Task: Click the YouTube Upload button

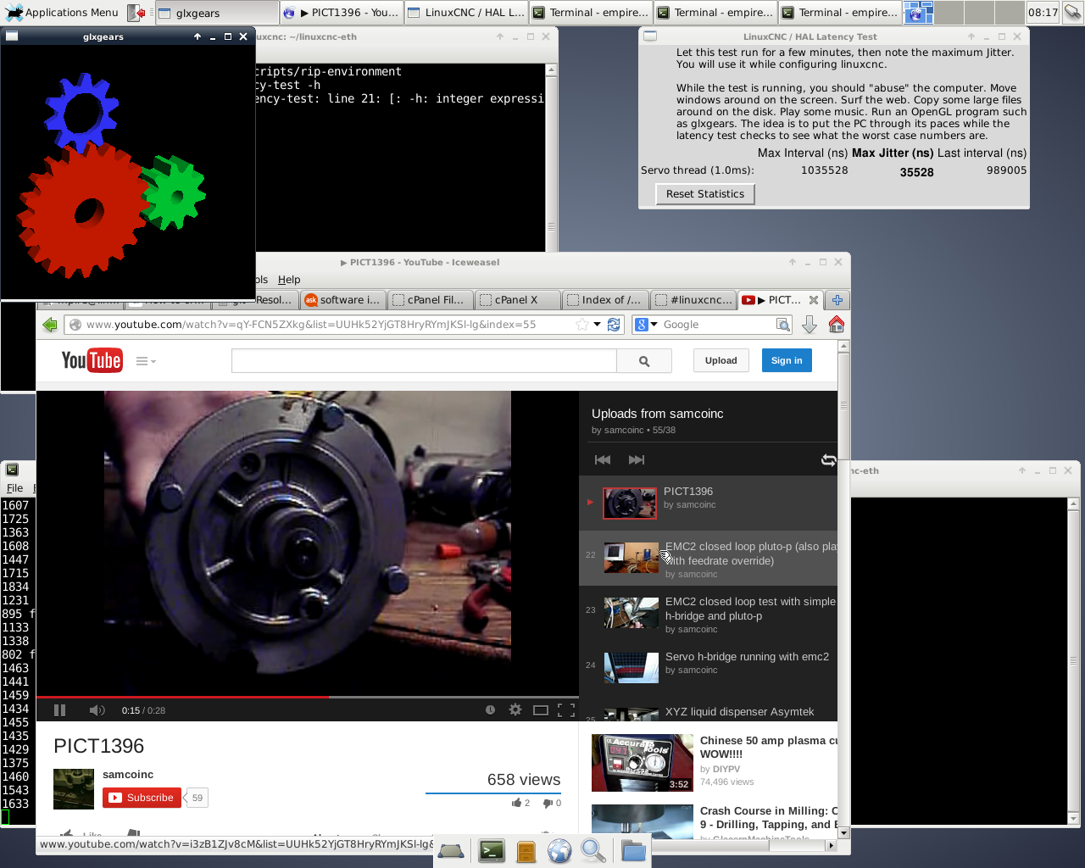Action: click(x=721, y=360)
